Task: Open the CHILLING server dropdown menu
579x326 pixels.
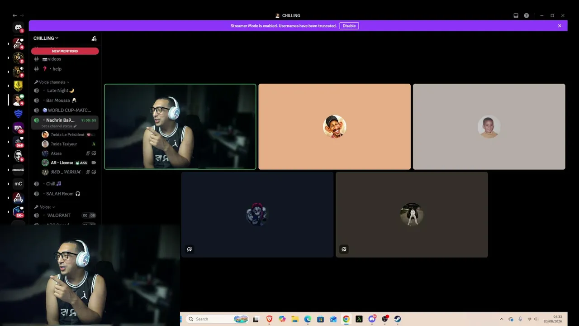Action: [x=46, y=38]
